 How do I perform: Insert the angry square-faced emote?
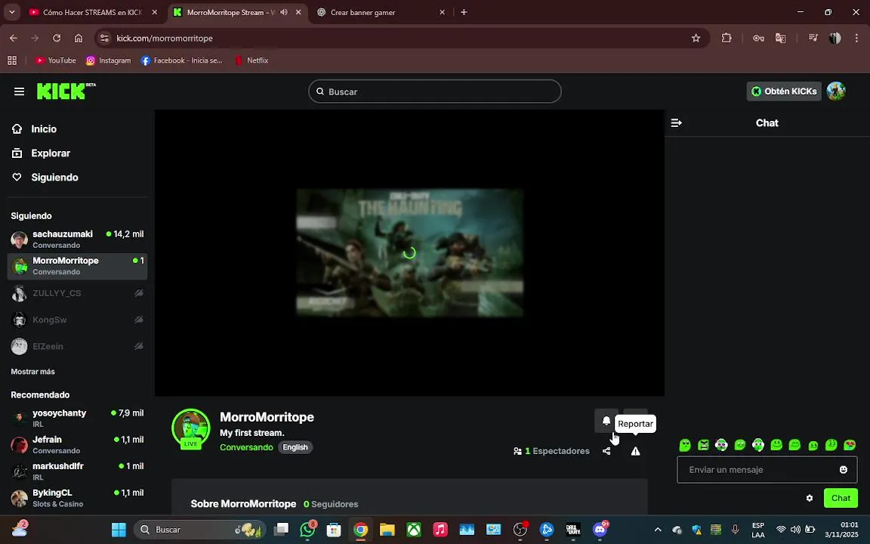(x=704, y=444)
